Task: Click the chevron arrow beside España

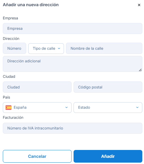Action: tap(67, 108)
